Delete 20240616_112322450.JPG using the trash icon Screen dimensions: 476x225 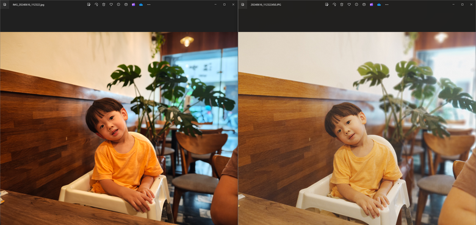point(342,4)
